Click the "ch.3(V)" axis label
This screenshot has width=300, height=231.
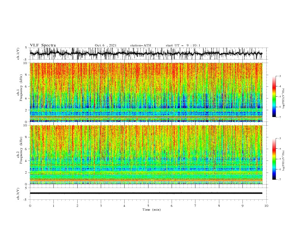[18, 194]
